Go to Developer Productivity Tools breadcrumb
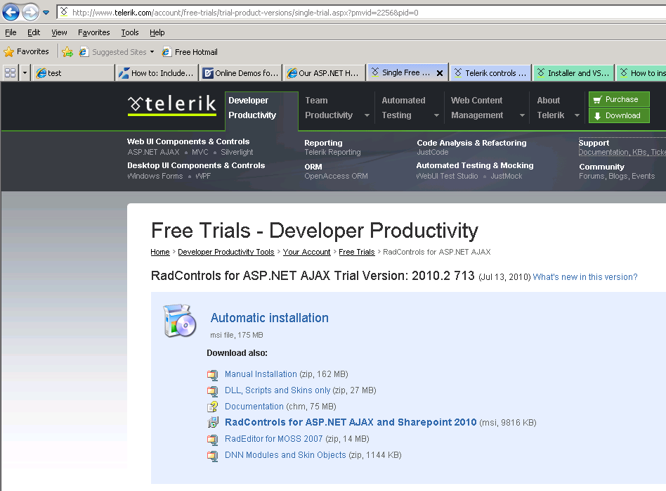 226,252
